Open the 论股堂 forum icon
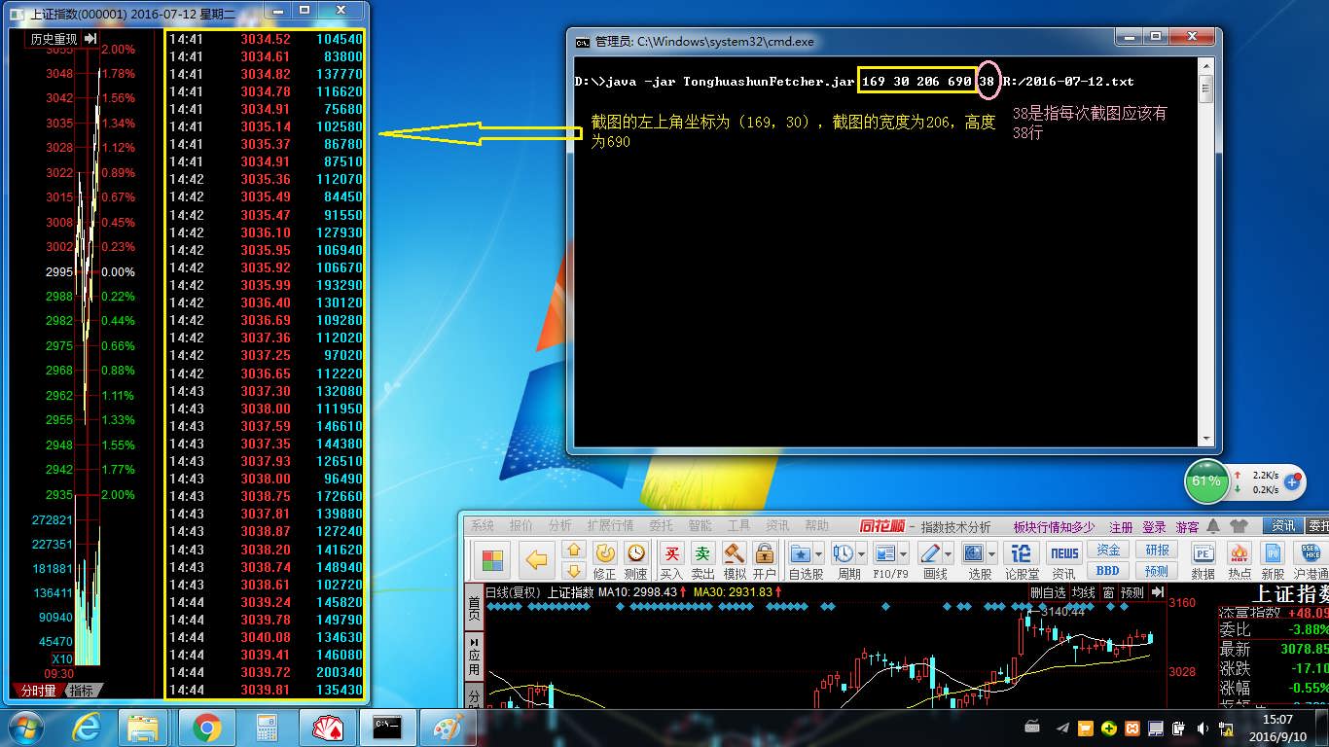The width and height of the screenshot is (1329, 747). tap(1022, 553)
